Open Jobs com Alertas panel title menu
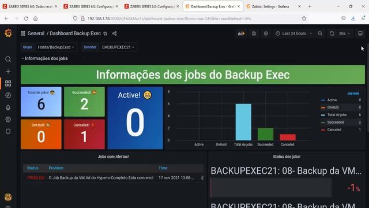The image size is (369, 208). tap(113, 157)
